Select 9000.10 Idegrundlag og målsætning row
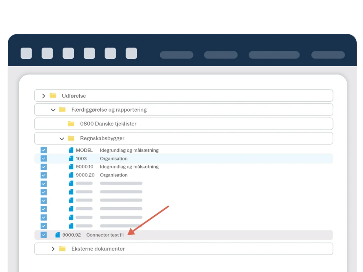 (x=129, y=167)
